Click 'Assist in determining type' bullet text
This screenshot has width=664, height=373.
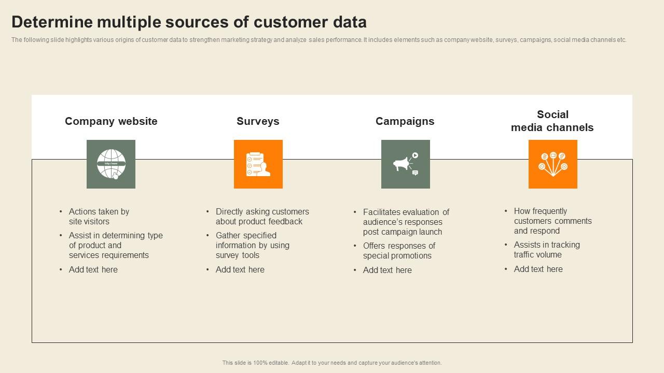[x=116, y=245]
